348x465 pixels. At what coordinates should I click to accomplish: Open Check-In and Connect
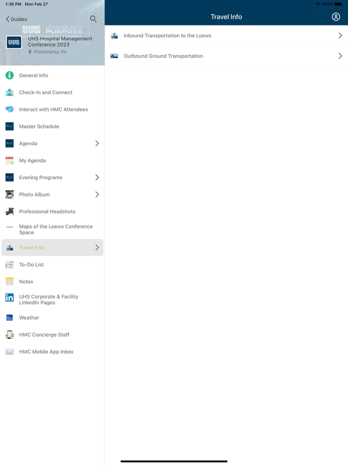(x=52, y=93)
